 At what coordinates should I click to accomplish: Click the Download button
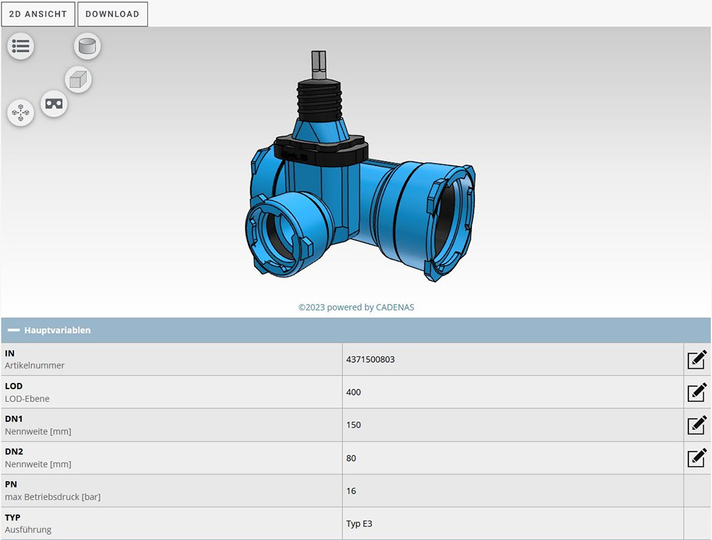pos(112,14)
